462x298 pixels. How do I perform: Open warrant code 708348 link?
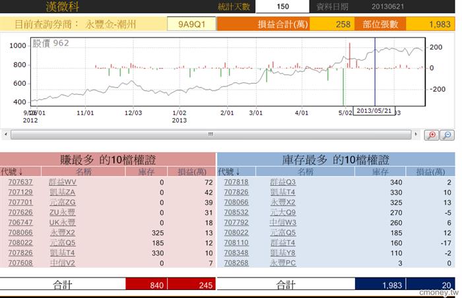pos(236,253)
